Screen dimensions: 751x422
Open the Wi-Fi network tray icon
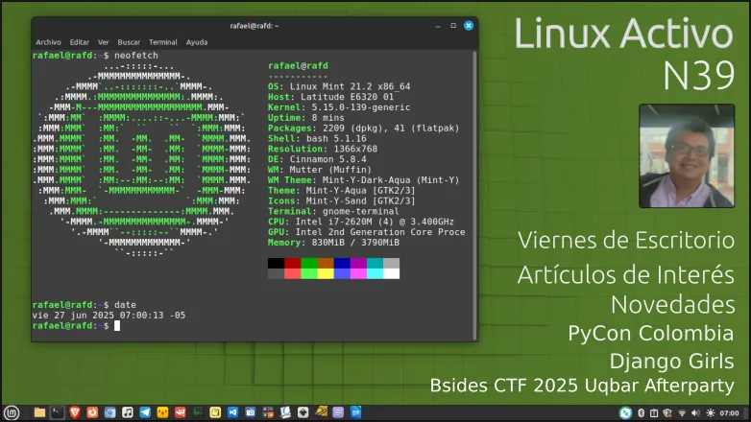[682, 413]
